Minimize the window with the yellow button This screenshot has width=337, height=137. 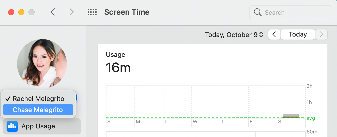pos(21,12)
